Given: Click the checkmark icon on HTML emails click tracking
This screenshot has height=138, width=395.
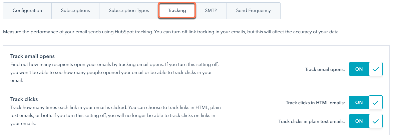Looking at the screenshot, I should point(376,102).
